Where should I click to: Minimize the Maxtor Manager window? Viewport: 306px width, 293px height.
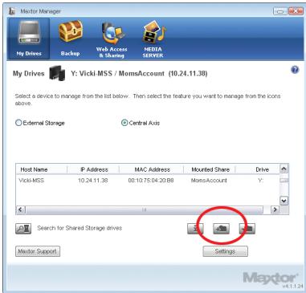pos(280,11)
